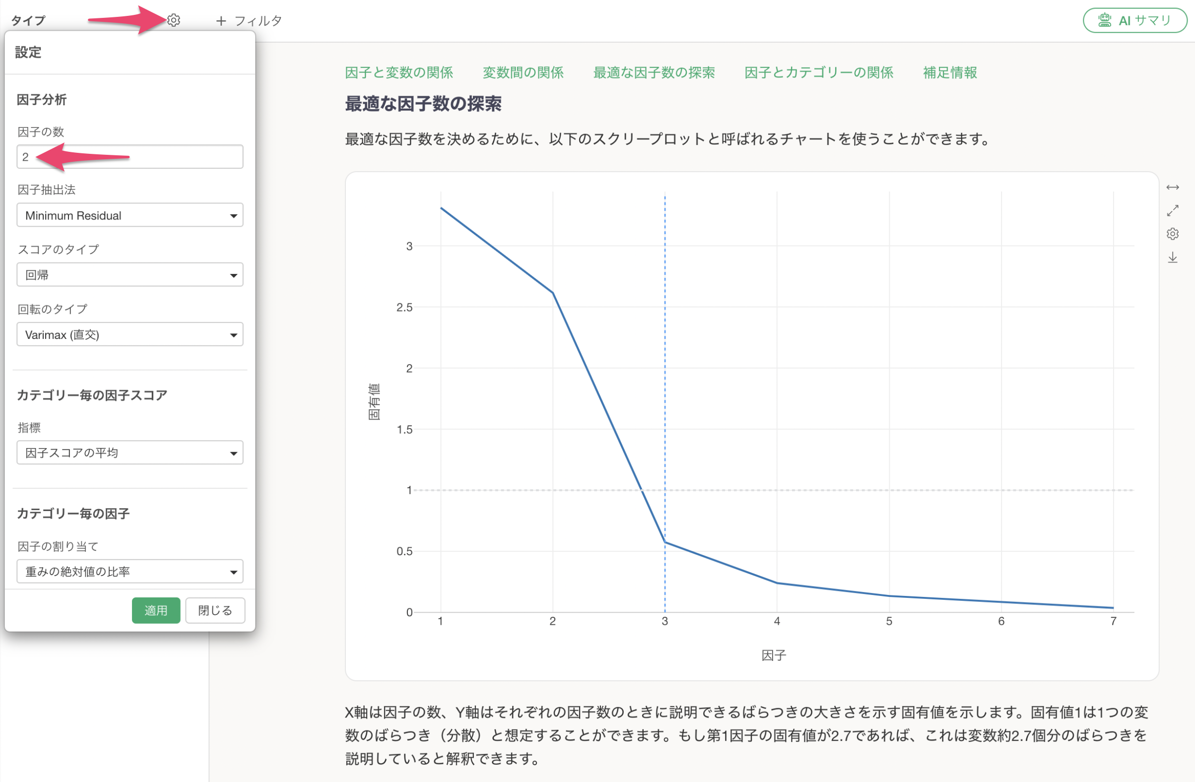The width and height of the screenshot is (1195, 782).
Task: Switch to 因子と変数の関係 tab
Action: click(x=398, y=73)
